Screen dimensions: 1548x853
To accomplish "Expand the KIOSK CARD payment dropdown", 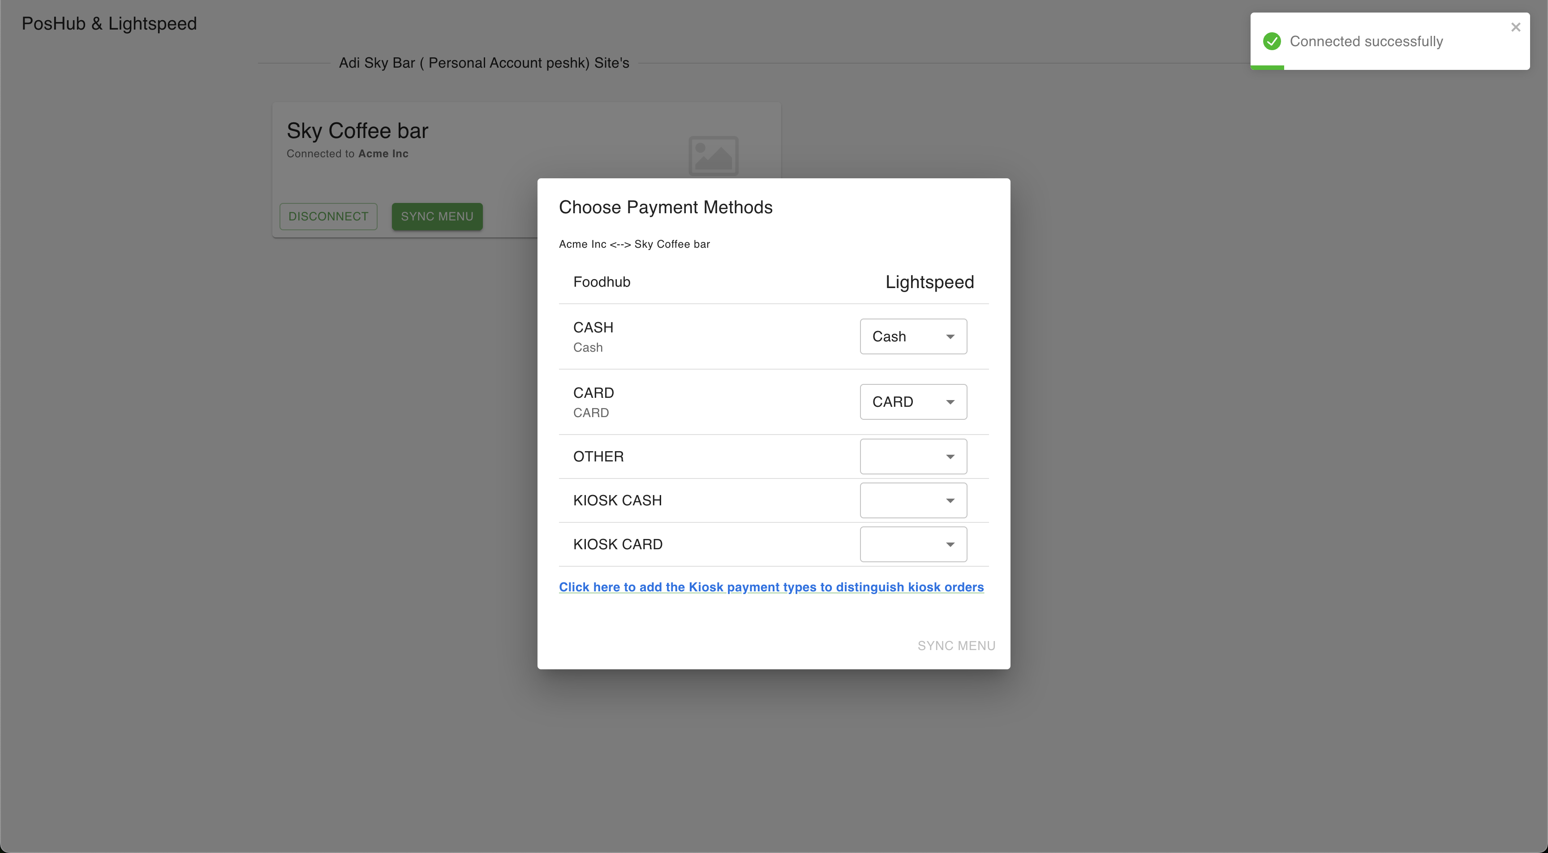I will pyautogui.click(x=912, y=545).
